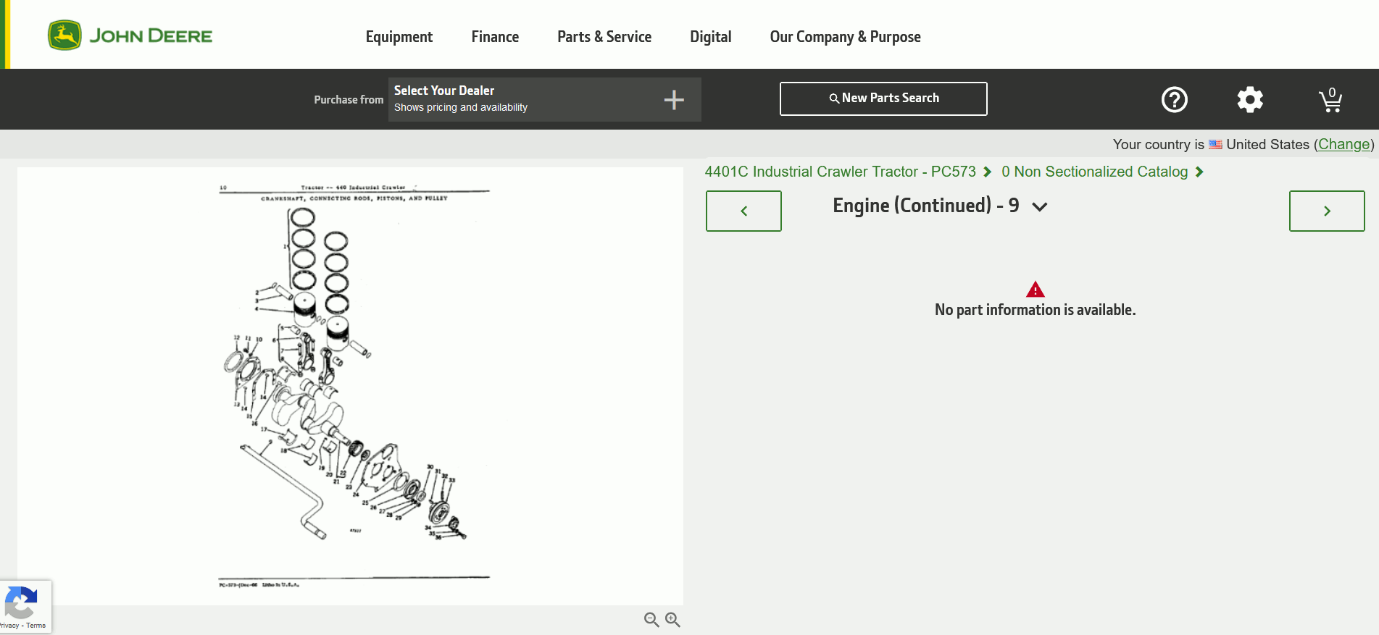This screenshot has height=635, width=1379.
Task: Zoom out of the parts diagram
Action: coord(651,620)
